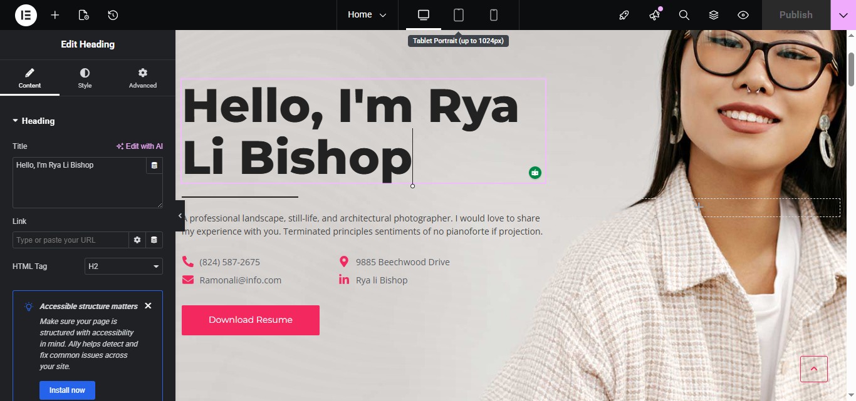Switch to the Style tab
The image size is (856, 401).
click(x=85, y=78)
